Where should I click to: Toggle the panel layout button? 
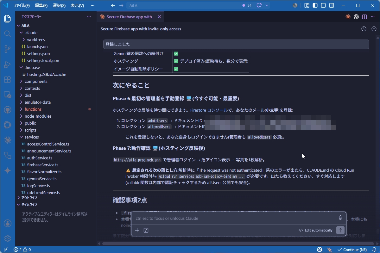click(x=323, y=5)
